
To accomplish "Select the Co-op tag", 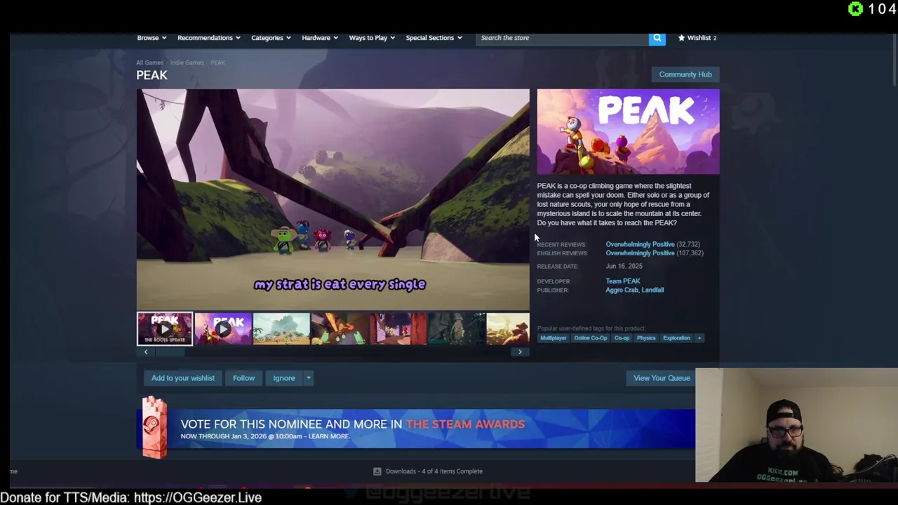I will (x=622, y=338).
